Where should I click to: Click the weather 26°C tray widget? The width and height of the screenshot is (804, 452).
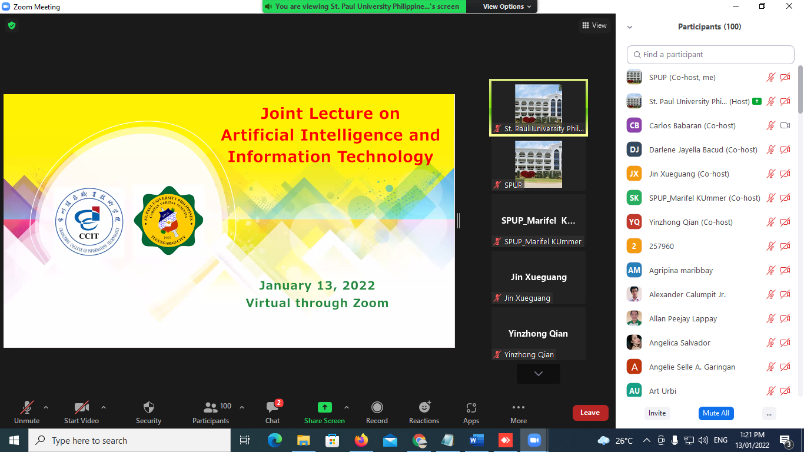[615, 440]
